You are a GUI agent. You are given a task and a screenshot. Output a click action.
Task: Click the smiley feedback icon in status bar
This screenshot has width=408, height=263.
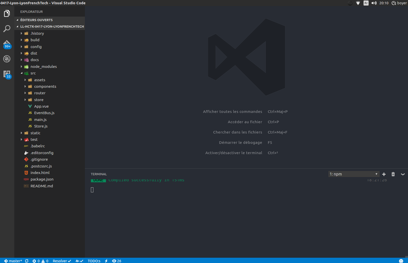click(401, 261)
